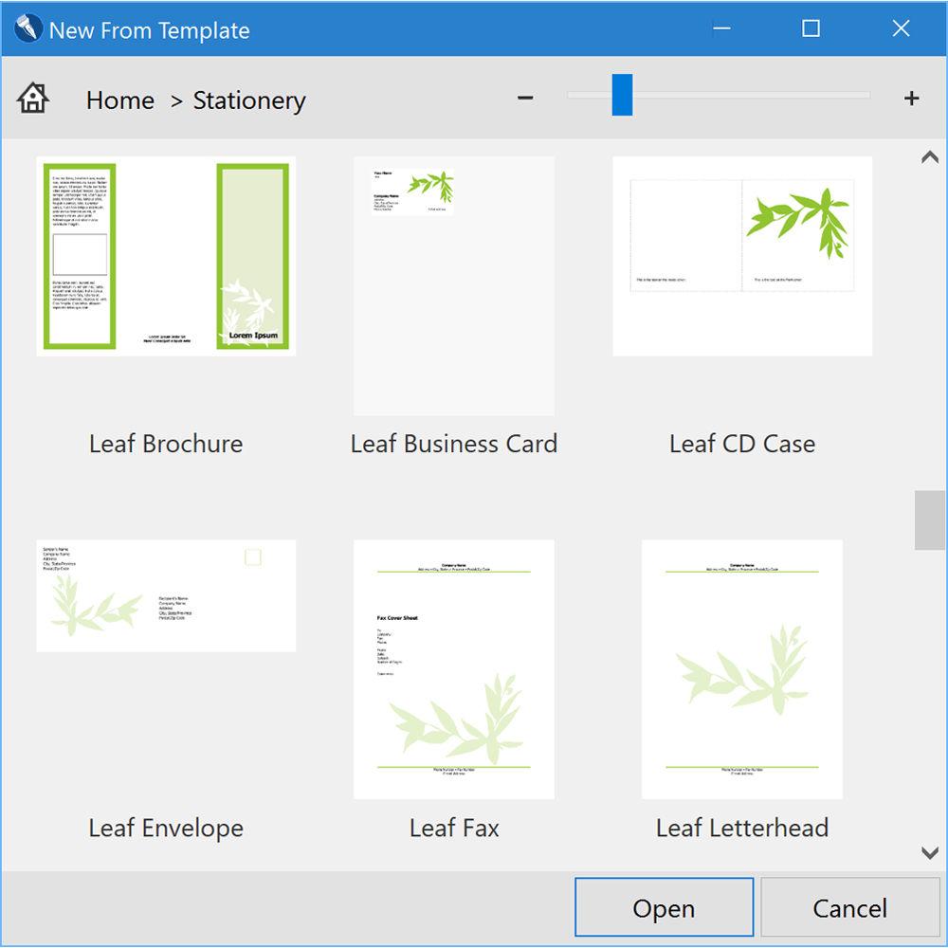Select the Leaf Brochure template thumbnail
The image size is (948, 948).
[x=166, y=256]
